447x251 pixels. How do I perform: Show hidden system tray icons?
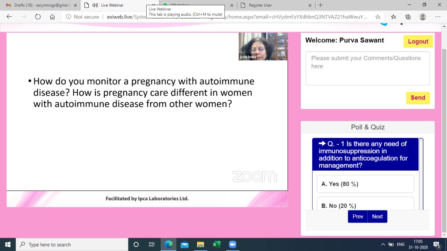point(383,244)
